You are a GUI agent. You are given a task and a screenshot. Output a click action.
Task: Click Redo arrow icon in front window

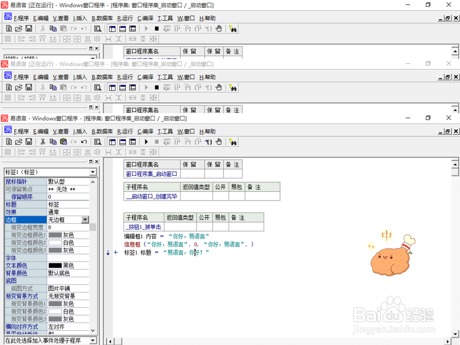[x=74, y=142]
